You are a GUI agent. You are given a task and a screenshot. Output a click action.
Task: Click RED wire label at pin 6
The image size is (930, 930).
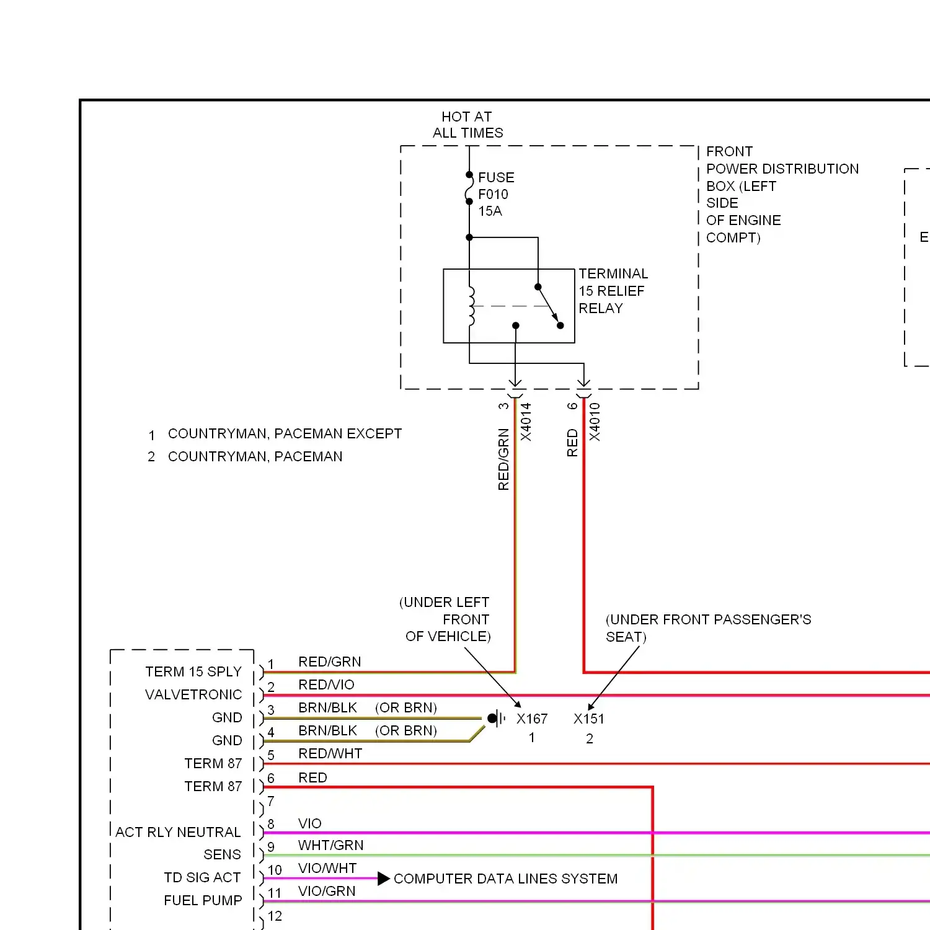tap(312, 777)
